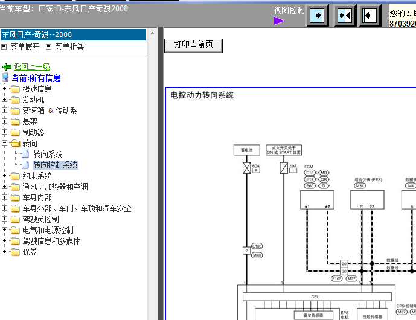The image size is (416, 320).
Task: Click the 当前:所有信息 label
Action: (x=36, y=78)
